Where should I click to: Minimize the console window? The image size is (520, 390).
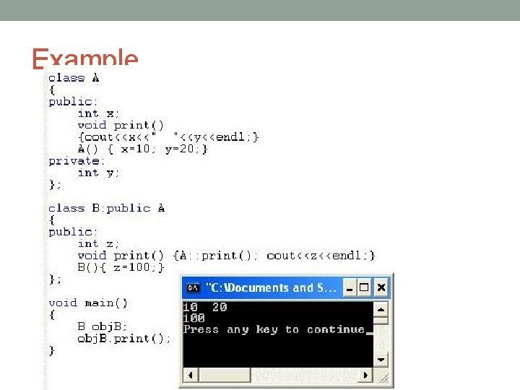click(x=349, y=287)
